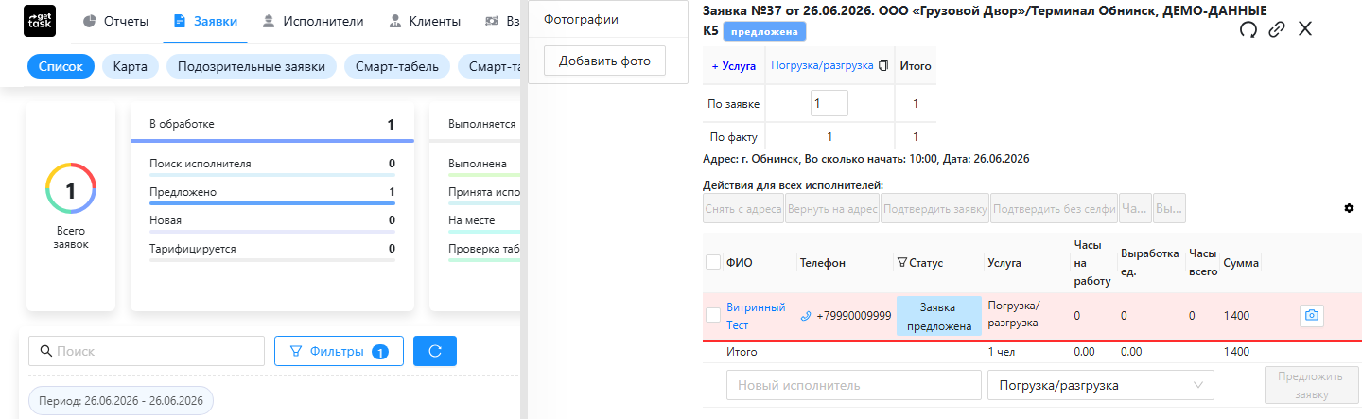Click the blue refresh list button
Screen dimensions: 1362x419
(x=435, y=351)
